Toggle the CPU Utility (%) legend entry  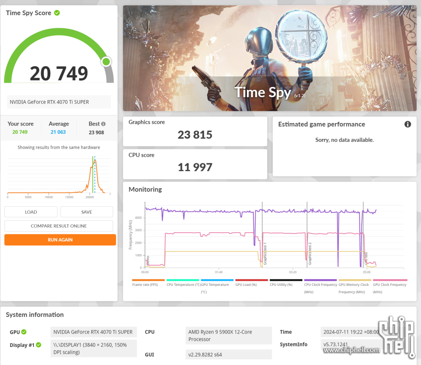point(286,283)
